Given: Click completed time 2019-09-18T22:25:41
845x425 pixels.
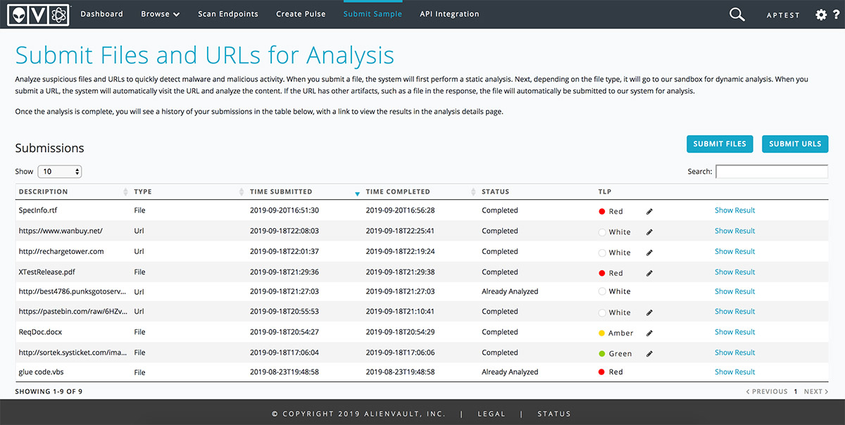Looking at the screenshot, I should (x=401, y=231).
